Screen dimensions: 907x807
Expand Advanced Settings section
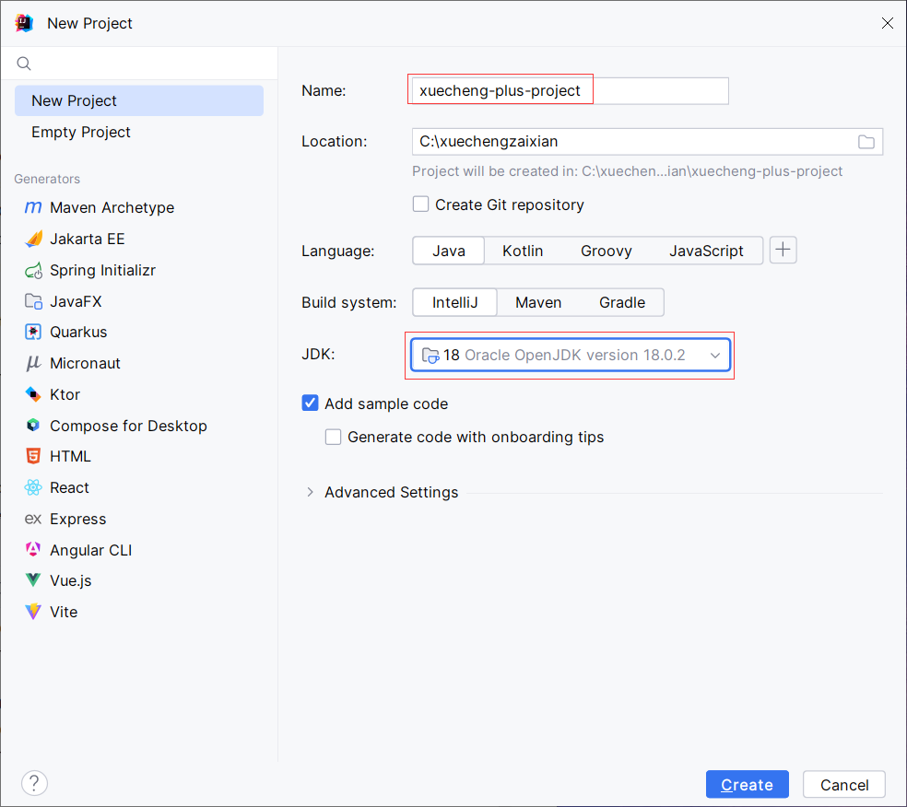coord(310,492)
